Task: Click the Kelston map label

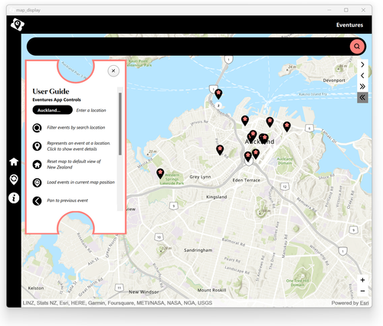Action: 36,288
